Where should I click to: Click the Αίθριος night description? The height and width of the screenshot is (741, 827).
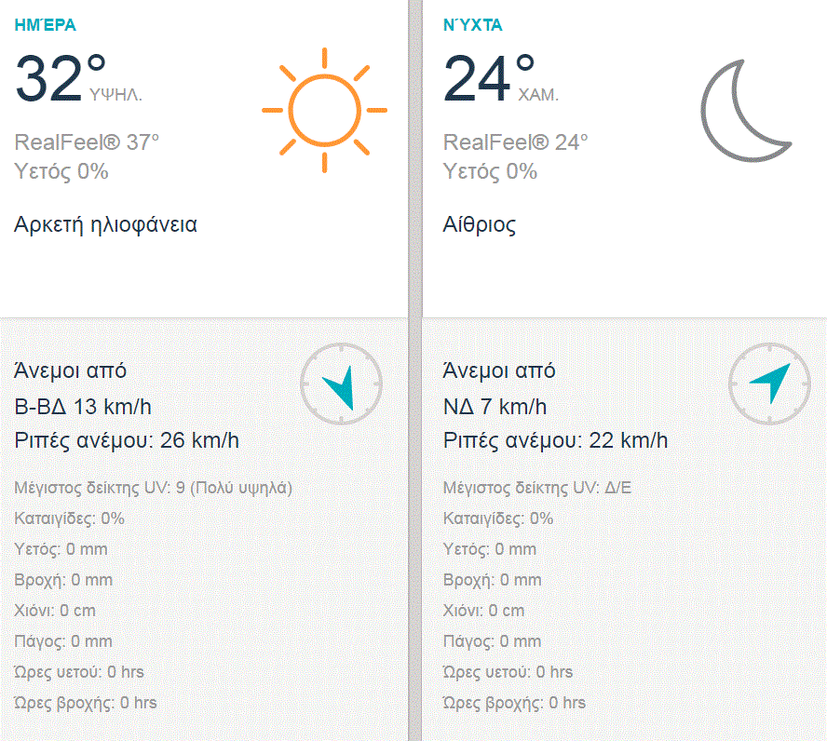(x=480, y=224)
